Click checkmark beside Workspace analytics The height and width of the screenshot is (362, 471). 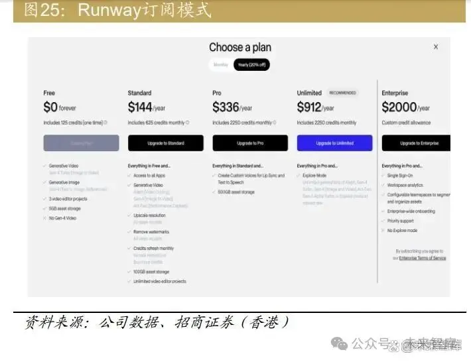[383, 185]
